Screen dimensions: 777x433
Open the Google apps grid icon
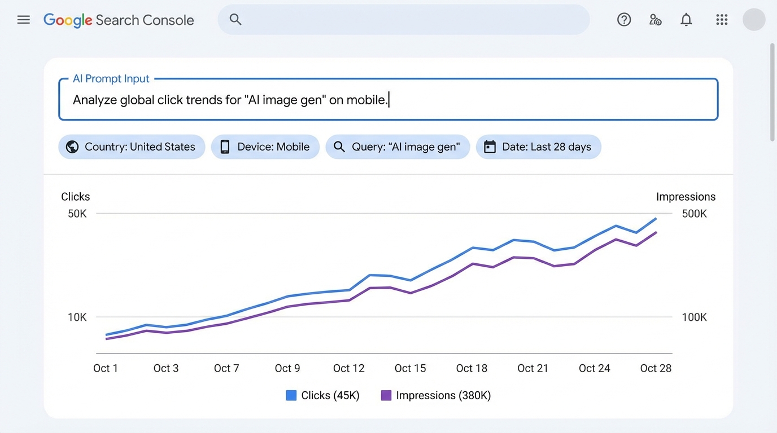pos(722,19)
